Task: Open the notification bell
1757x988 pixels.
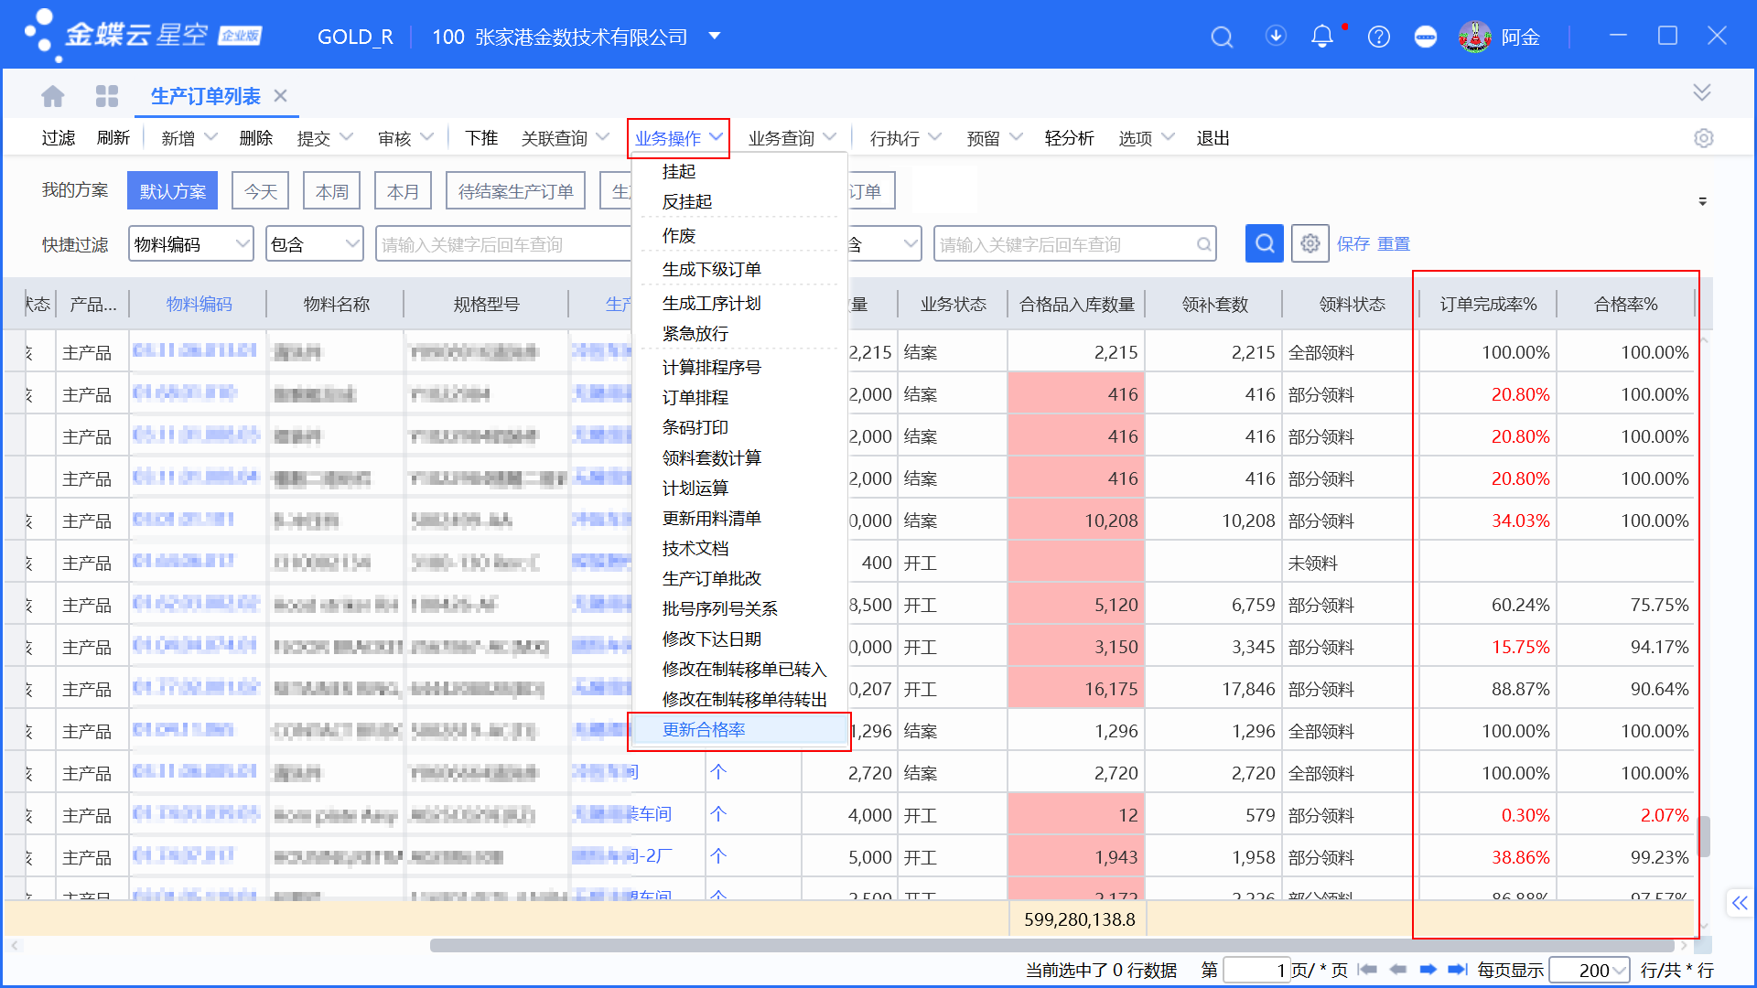Action: [x=1322, y=37]
